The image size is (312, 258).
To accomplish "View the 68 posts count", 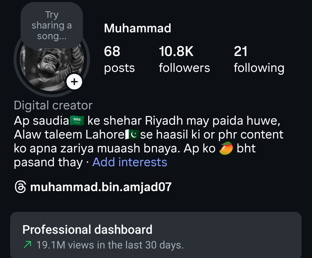I will click(119, 59).
